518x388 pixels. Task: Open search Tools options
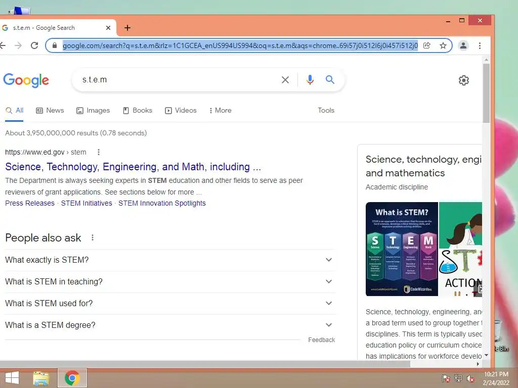click(326, 111)
